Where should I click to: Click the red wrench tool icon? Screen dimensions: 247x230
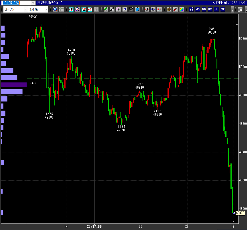(x=175, y=9)
